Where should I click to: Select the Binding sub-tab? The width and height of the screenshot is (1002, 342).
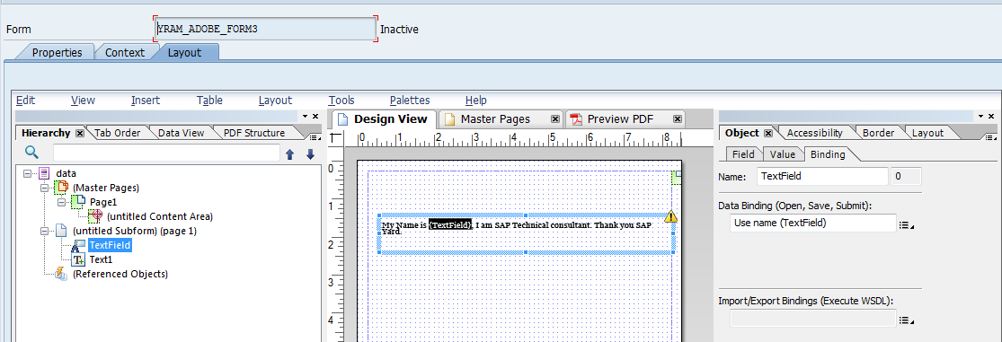tap(828, 153)
